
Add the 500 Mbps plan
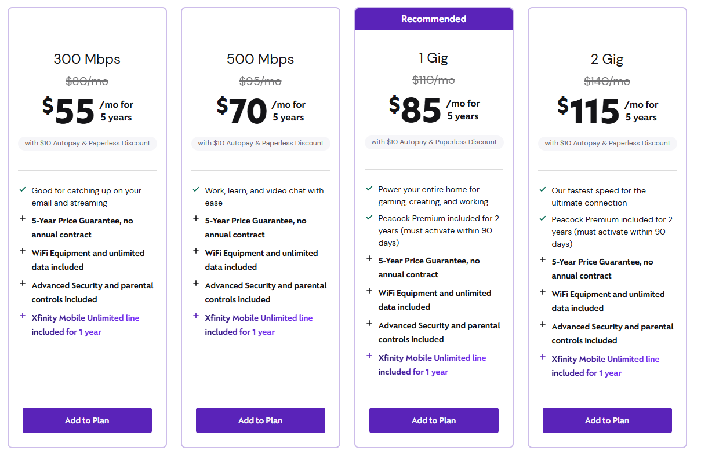260,420
